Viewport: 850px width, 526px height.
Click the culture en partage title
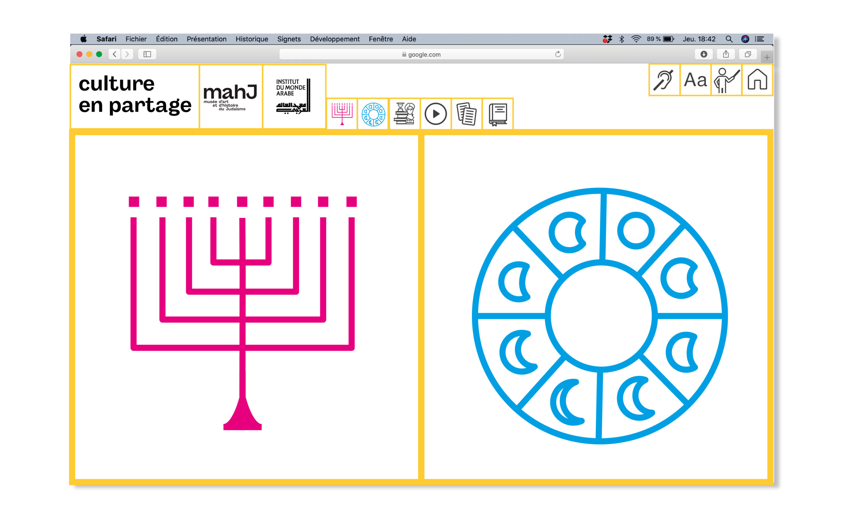(x=135, y=95)
